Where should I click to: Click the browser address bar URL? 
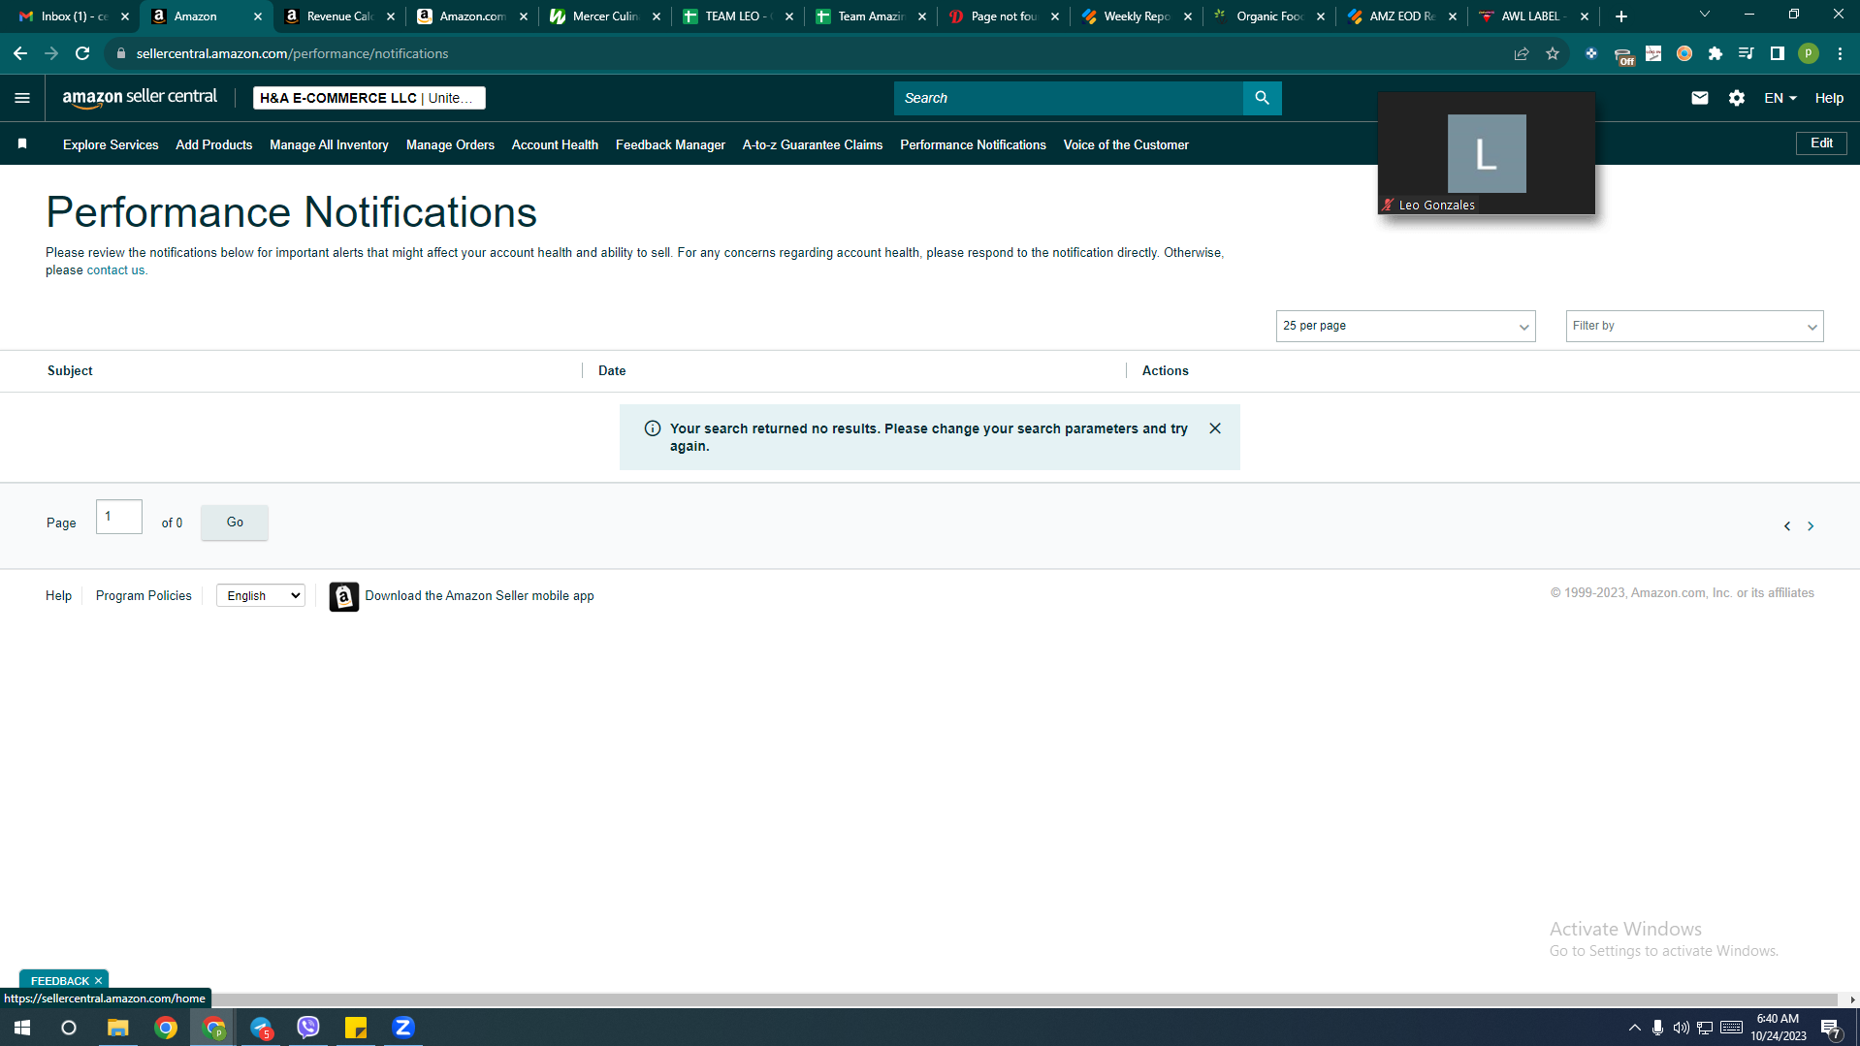[x=292, y=53]
